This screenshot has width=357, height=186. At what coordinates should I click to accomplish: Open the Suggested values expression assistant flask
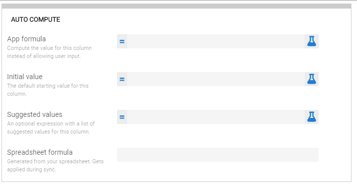click(312, 117)
